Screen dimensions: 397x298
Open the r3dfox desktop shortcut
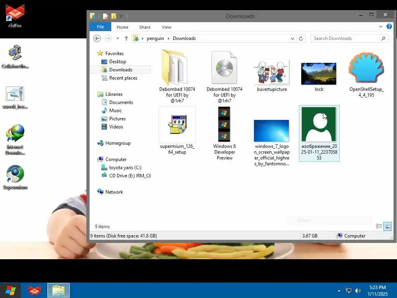click(15, 16)
